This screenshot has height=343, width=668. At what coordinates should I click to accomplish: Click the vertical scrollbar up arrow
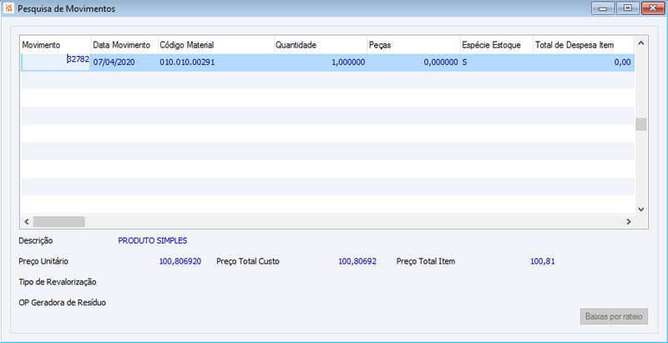click(x=641, y=43)
